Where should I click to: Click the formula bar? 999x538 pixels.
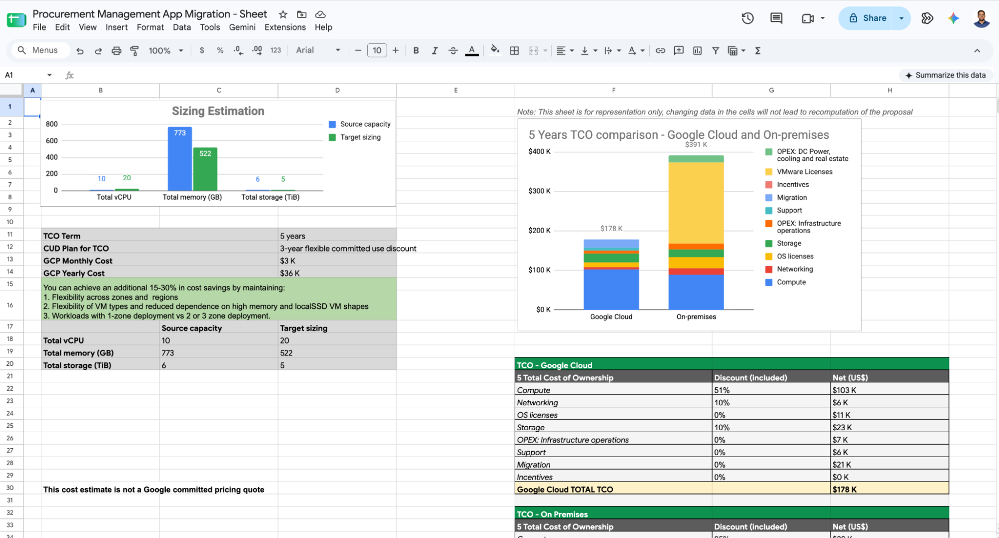[485, 75]
